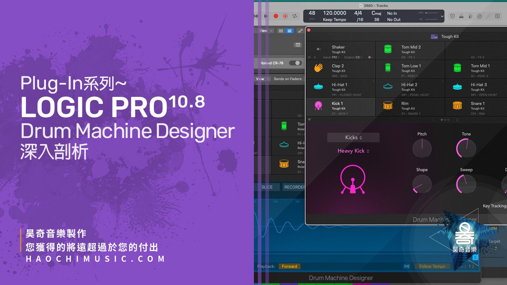
Task: Click the /16 division value
Action: pos(360,20)
